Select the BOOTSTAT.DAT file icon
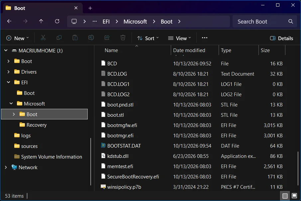The width and height of the screenshot is (301, 201). (103, 146)
